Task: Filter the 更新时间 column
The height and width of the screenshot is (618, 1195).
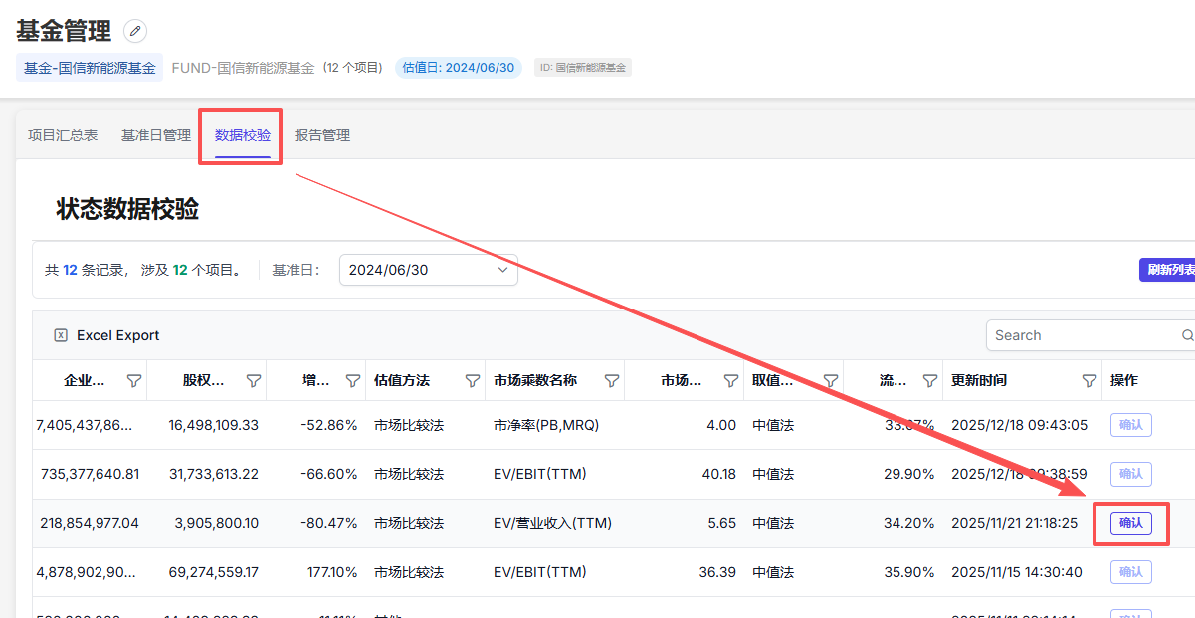Action: (1090, 380)
